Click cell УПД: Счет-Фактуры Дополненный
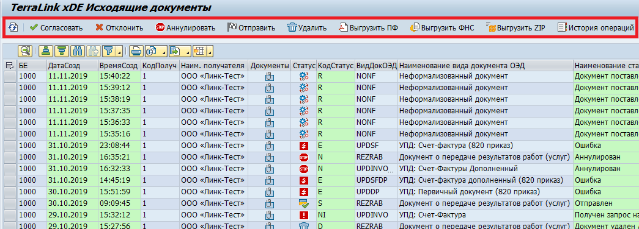 [x=485, y=169]
